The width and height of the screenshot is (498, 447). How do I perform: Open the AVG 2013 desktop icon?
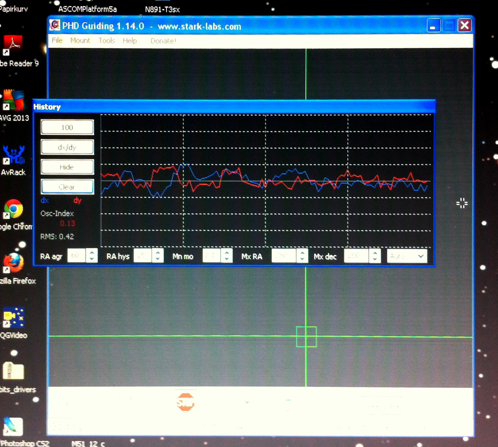click(x=13, y=100)
